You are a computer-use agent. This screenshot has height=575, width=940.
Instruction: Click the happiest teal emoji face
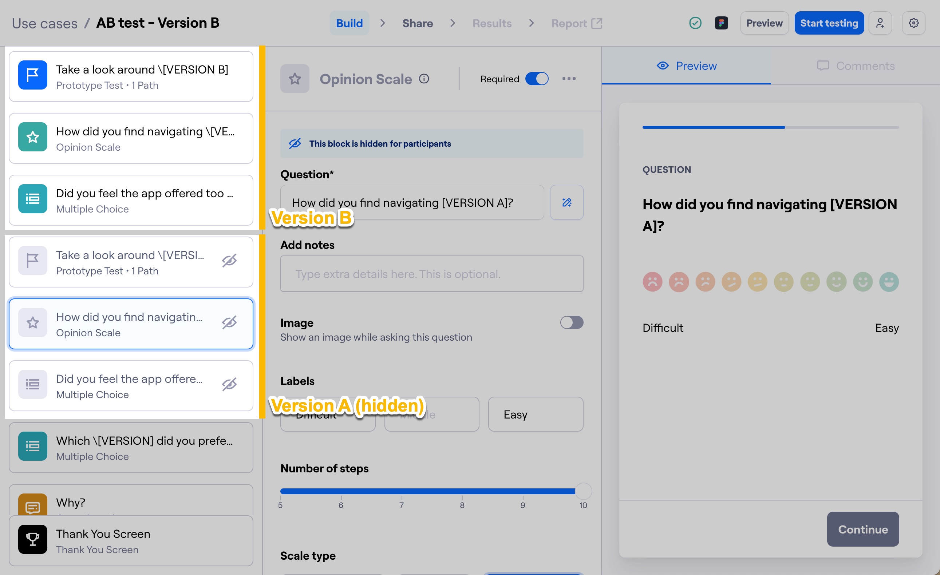click(x=889, y=282)
